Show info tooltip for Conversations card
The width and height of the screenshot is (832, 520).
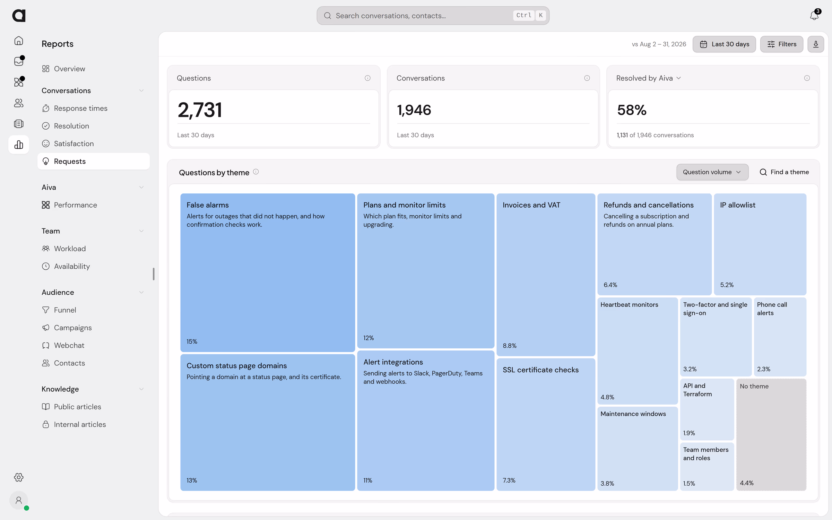pyautogui.click(x=587, y=78)
